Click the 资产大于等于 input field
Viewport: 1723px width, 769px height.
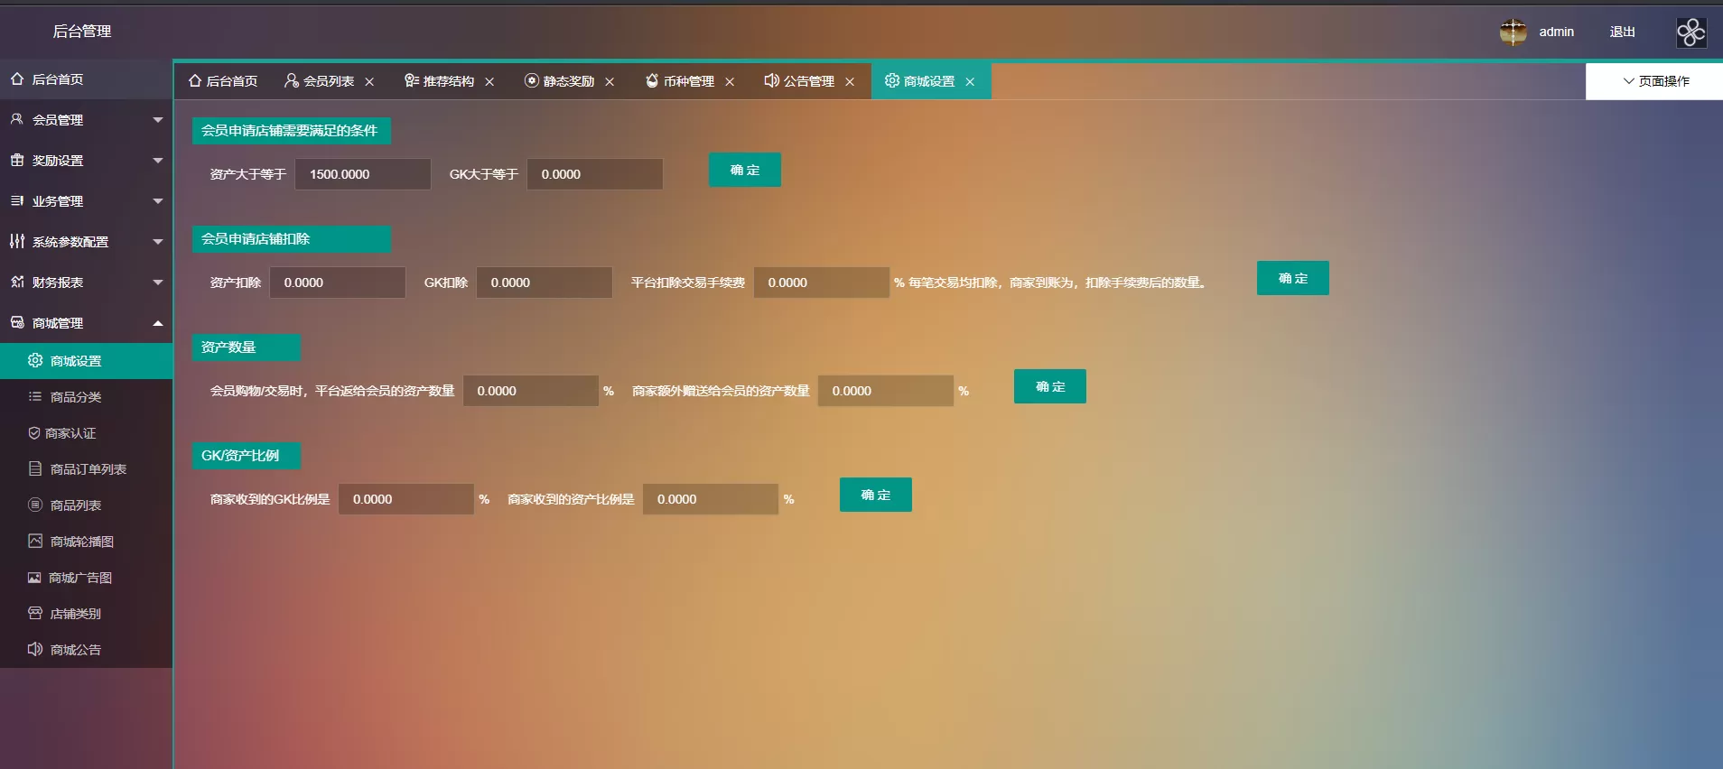[x=363, y=174]
